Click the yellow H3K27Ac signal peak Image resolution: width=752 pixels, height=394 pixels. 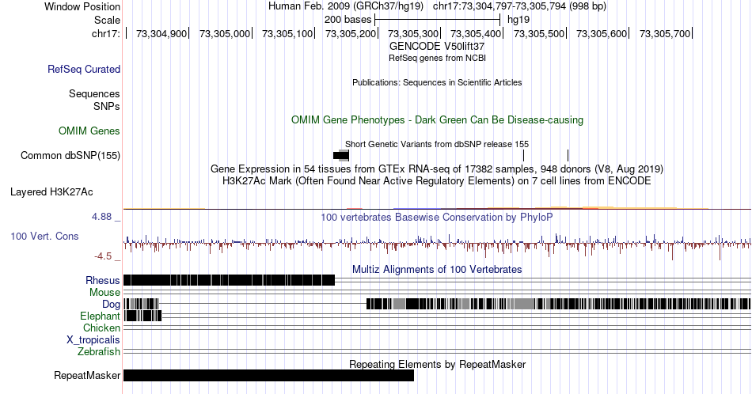[x=599, y=207]
